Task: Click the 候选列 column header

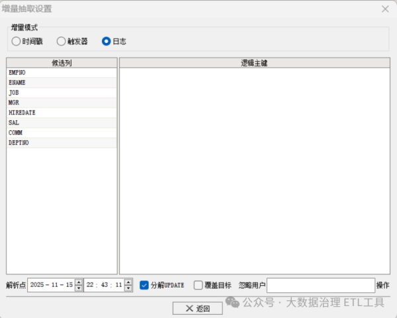Action: tap(62, 63)
